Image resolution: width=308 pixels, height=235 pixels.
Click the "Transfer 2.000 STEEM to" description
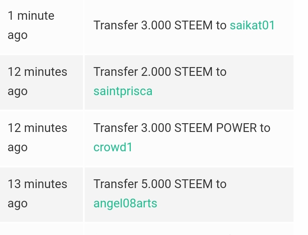coord(160,71)
